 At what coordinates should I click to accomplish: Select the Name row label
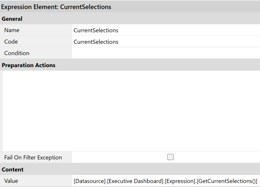tap(12, 30)
